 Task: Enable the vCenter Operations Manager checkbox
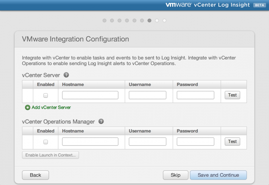[46, 142]
